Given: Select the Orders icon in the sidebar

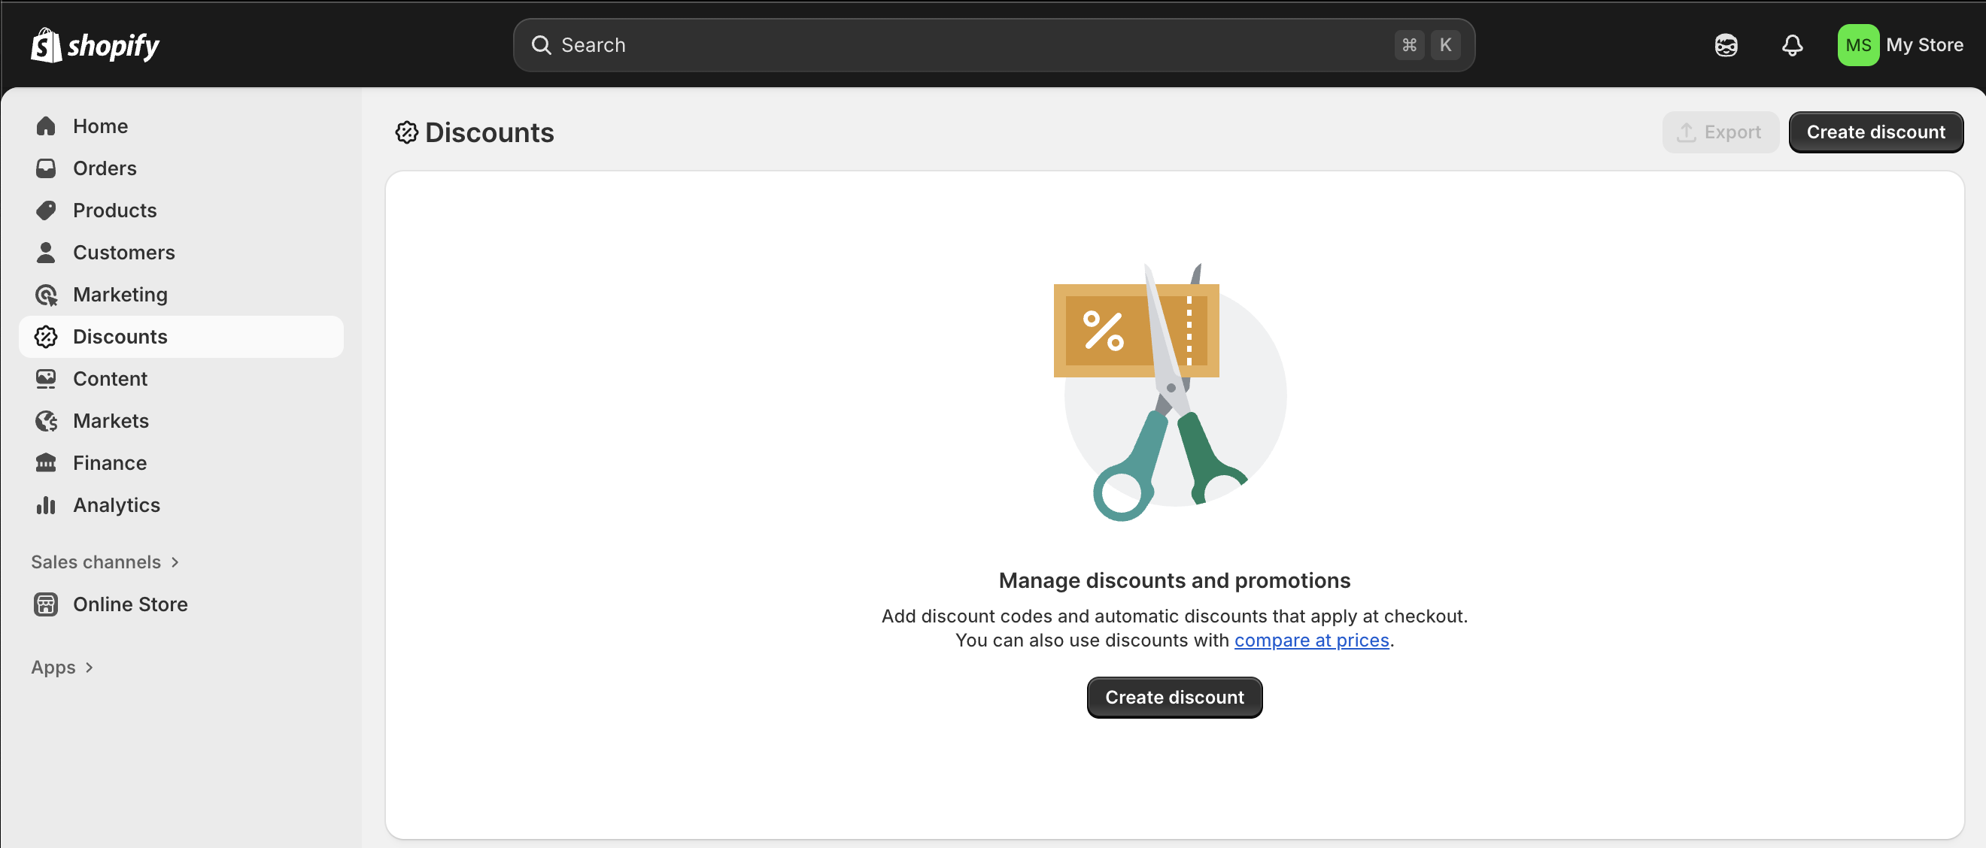Looking at the screenshot, I should [46, 168].
